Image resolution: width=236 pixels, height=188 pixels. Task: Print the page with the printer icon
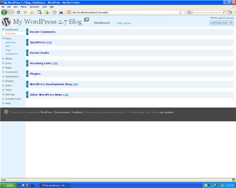61,12
